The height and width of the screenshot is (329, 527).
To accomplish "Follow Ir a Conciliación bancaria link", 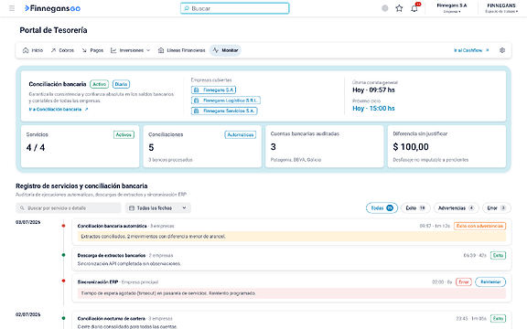I will (x=59, y=110).
